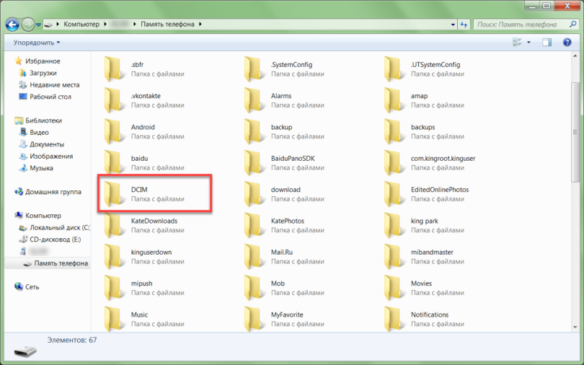
Task: Open the DCIM folder icon
Action: [114, 193]
